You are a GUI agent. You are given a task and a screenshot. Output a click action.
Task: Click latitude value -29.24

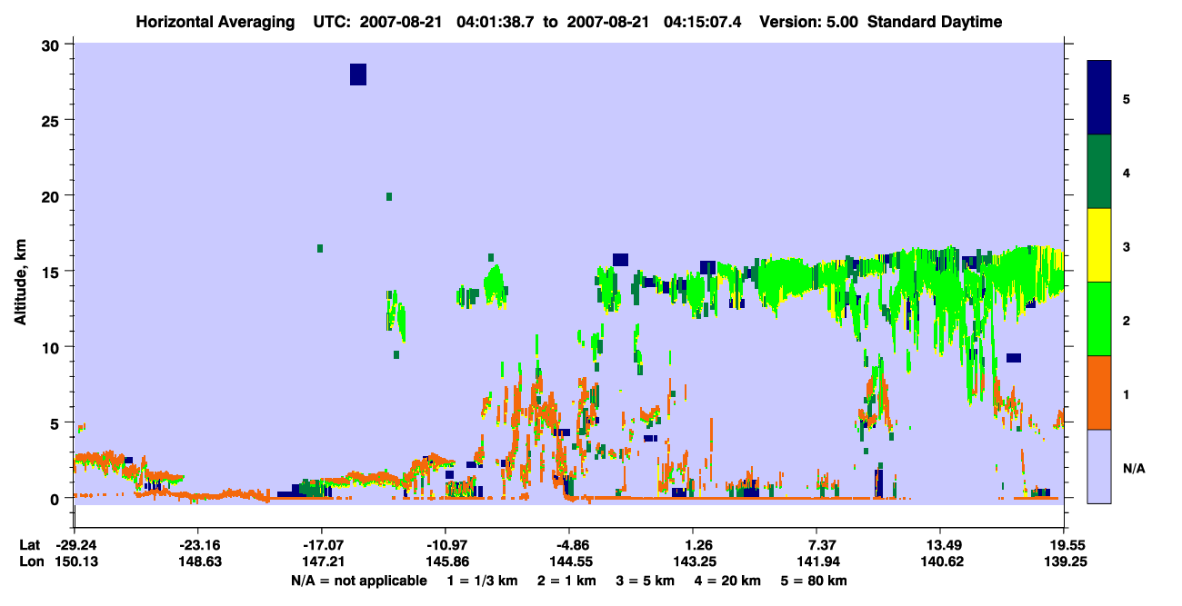(x=75, y=545)
